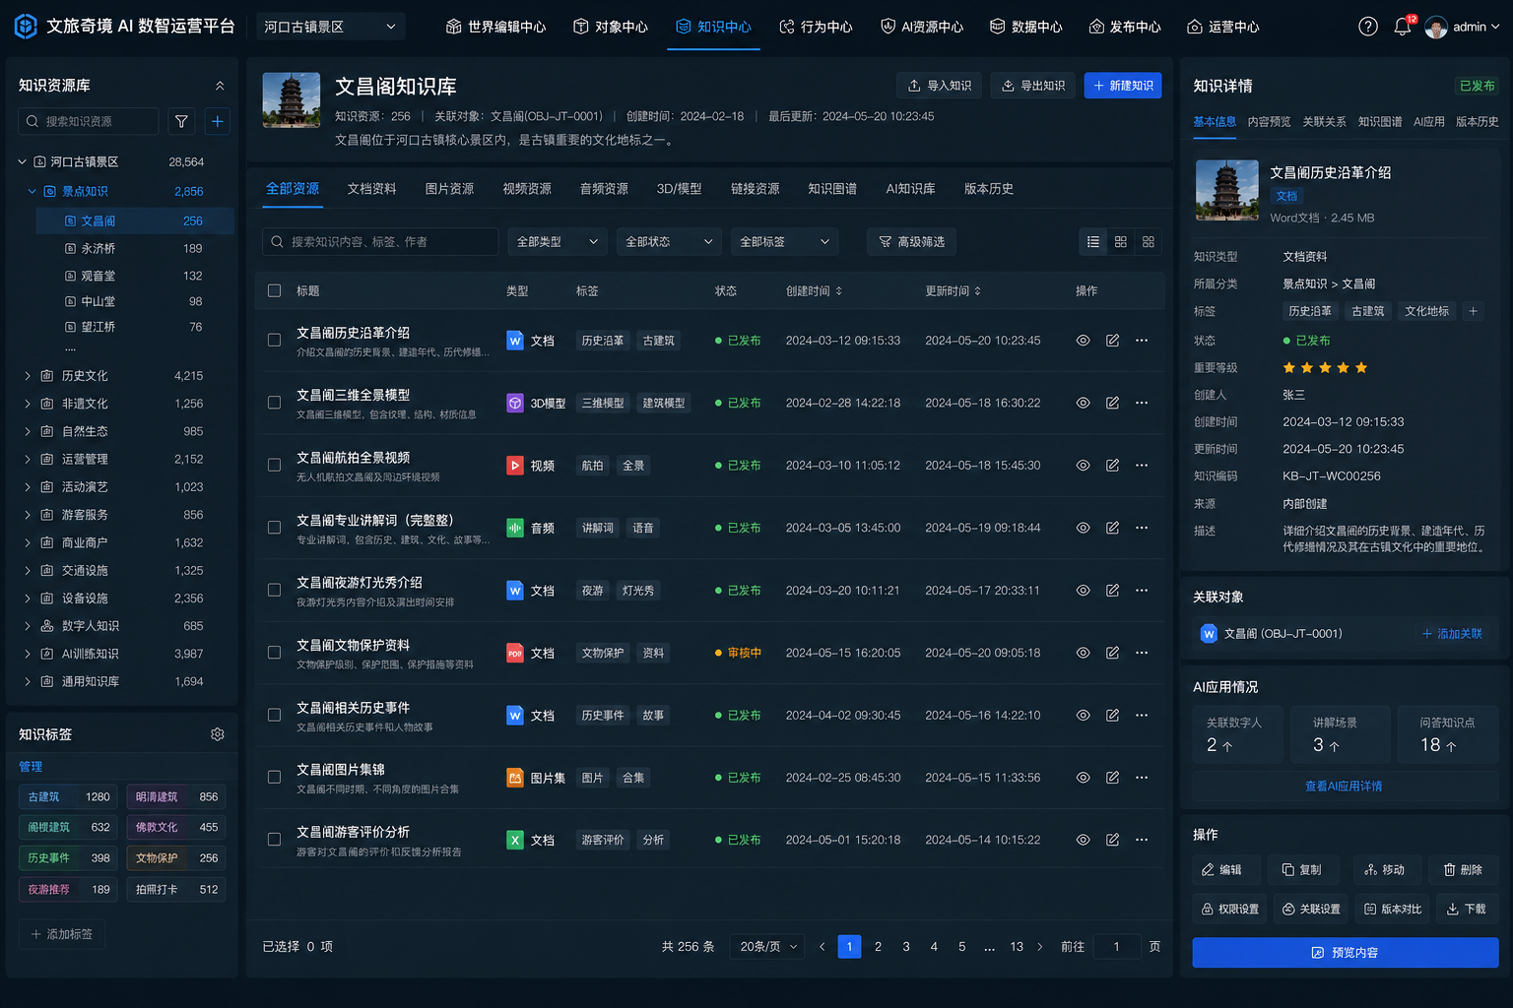Screen dimensions: 1513x1008
Task: Open more options for 文昌阁夜游灯光秀介绍
Action: point(1142,590)
